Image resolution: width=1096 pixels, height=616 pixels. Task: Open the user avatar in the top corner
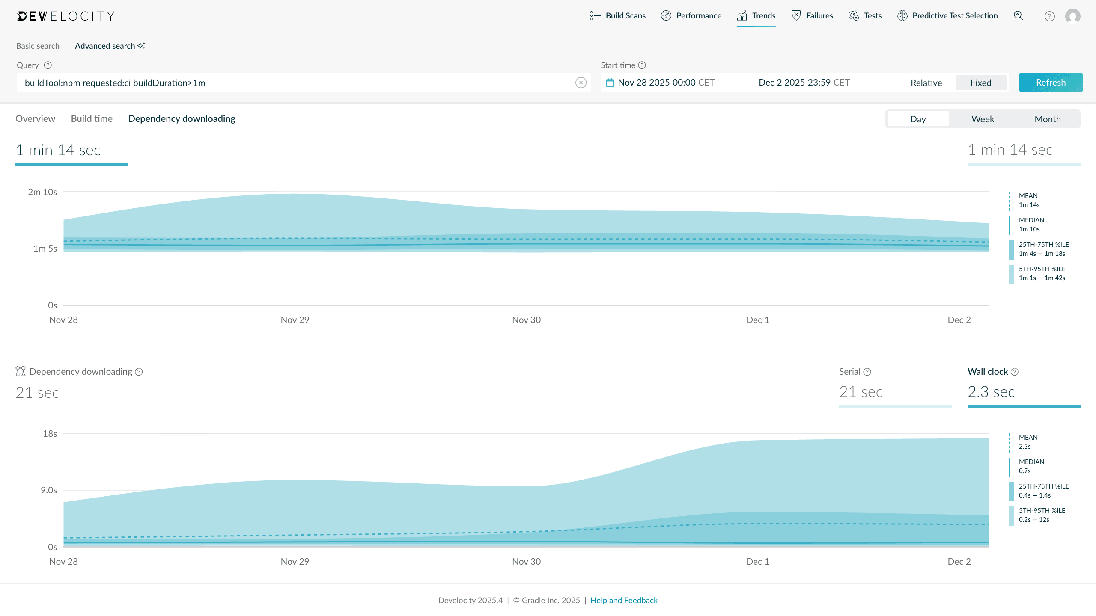pos(1074,16)
